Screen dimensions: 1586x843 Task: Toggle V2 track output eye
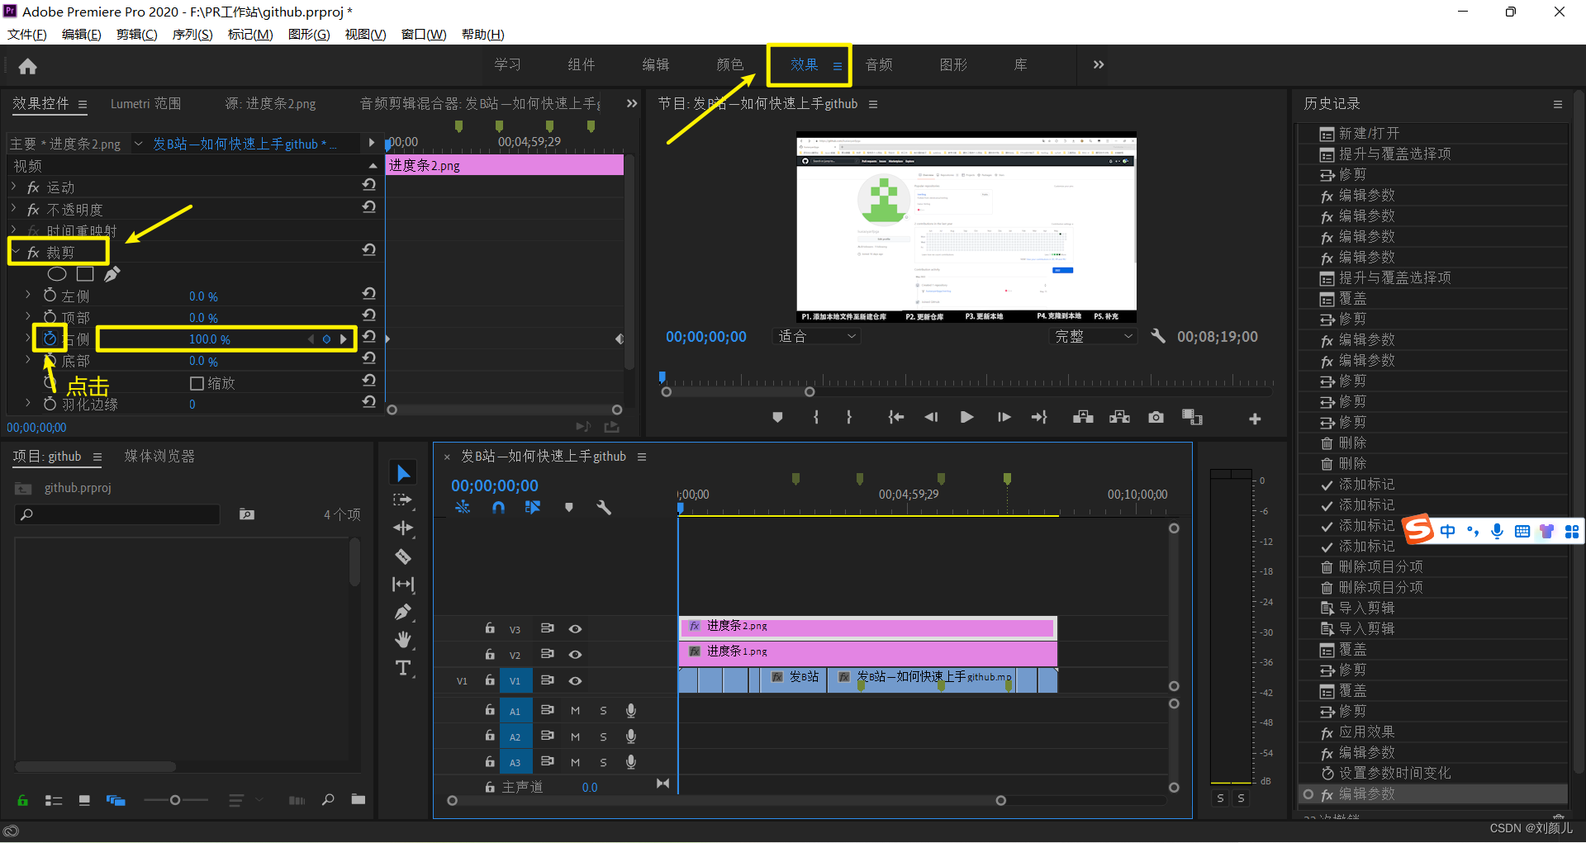click(575, 655)
